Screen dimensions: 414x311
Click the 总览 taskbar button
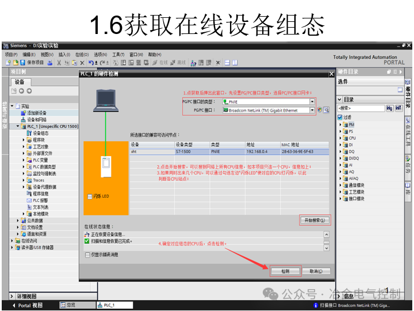click(x=78, y=305)
